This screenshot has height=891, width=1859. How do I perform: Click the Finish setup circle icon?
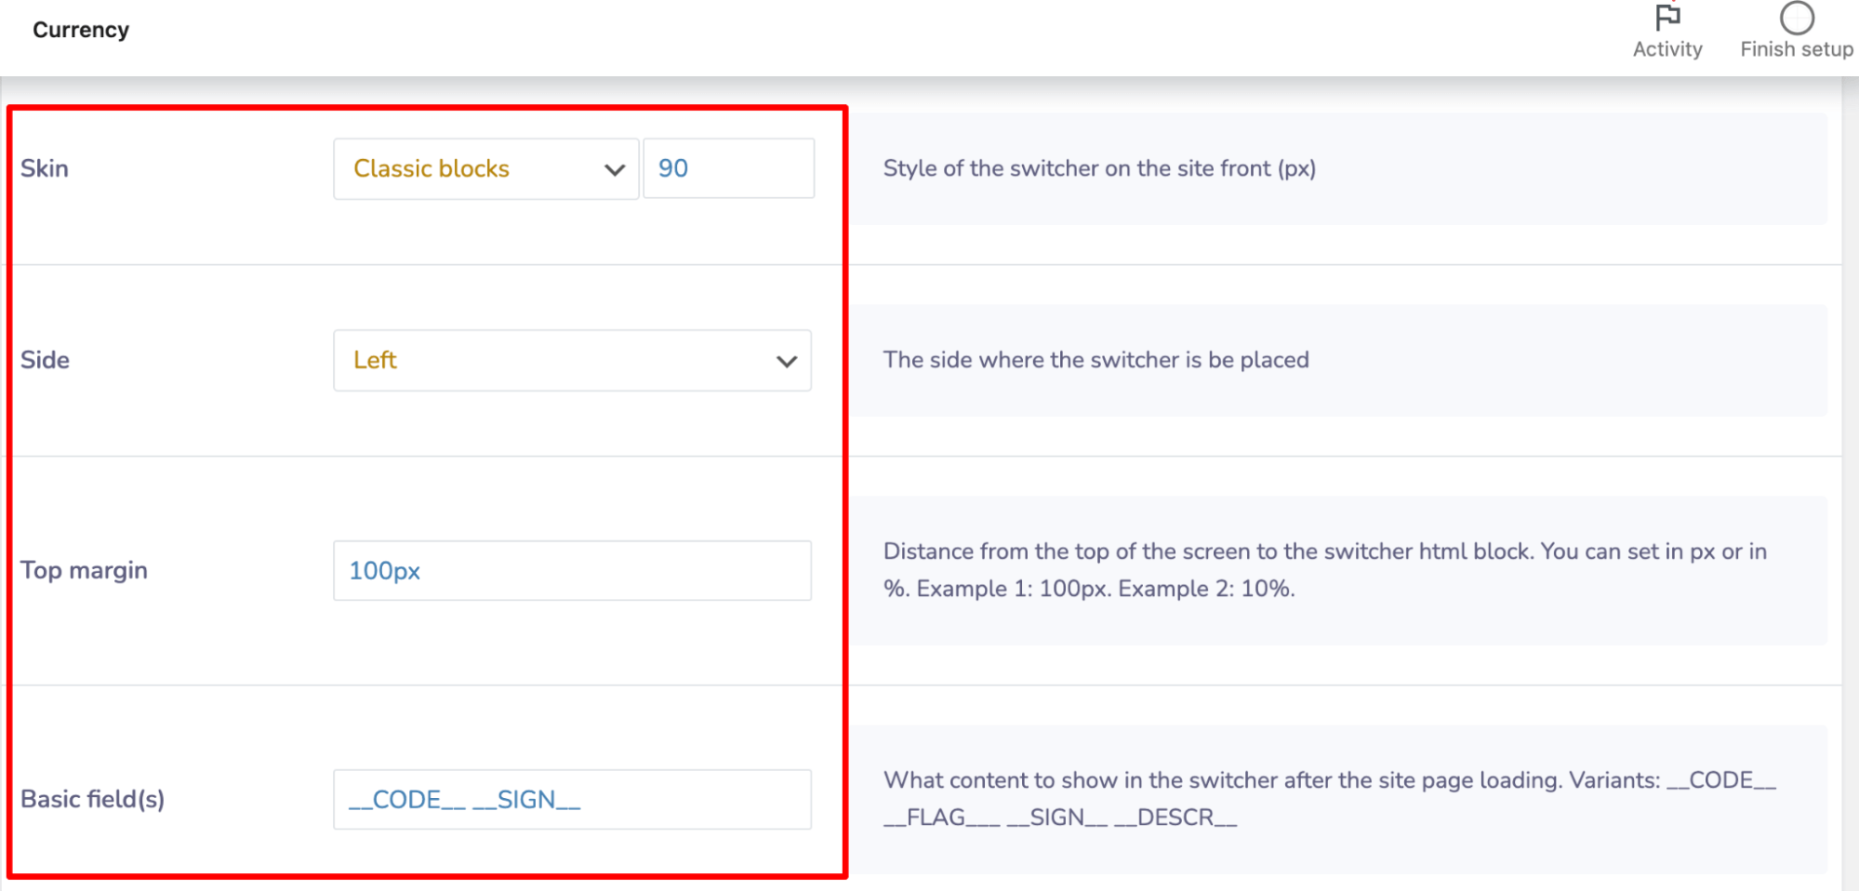(x=1797, y=18)
